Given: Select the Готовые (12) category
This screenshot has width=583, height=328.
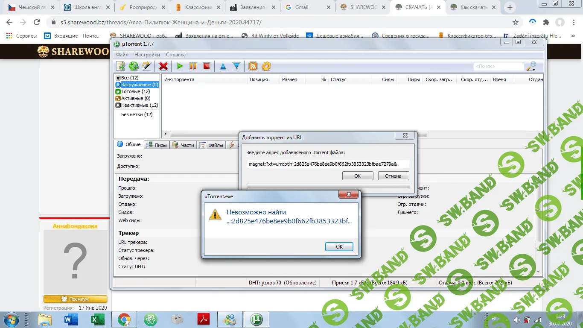Looking at the screenshot, I should (x=135, y=91).
